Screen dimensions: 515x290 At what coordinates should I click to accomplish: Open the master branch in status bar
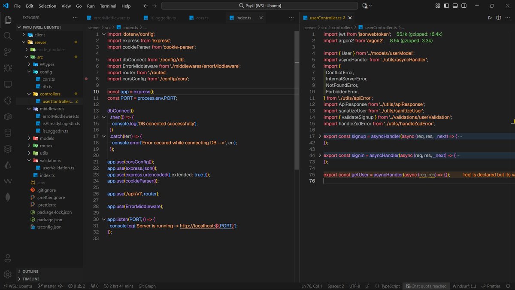tap(47, 286)
